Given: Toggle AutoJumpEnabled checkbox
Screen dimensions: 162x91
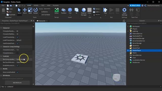Looking at the screenshot, I should click(x=17, y=72).
